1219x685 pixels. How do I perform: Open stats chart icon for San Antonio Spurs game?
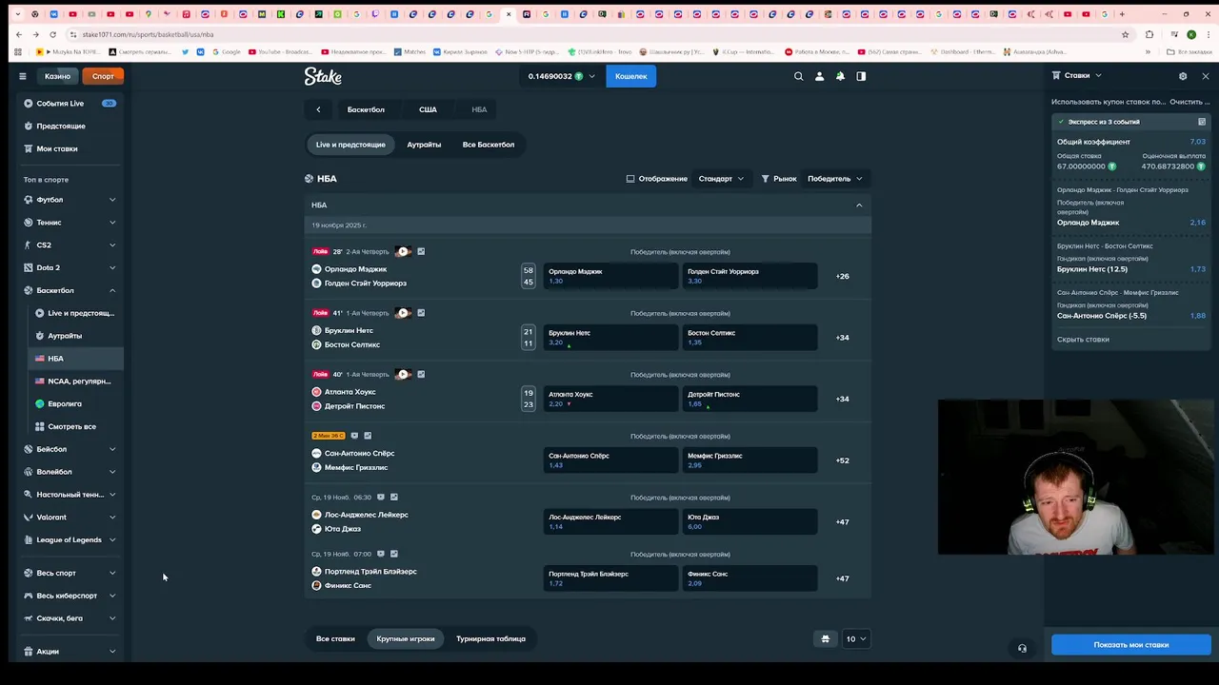368,436
